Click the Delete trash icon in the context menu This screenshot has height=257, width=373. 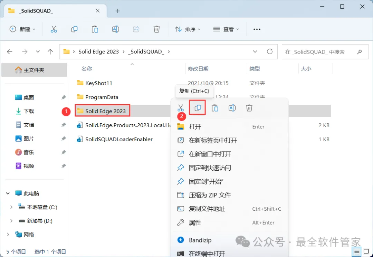pyautogui.click(x=249, y=108)
